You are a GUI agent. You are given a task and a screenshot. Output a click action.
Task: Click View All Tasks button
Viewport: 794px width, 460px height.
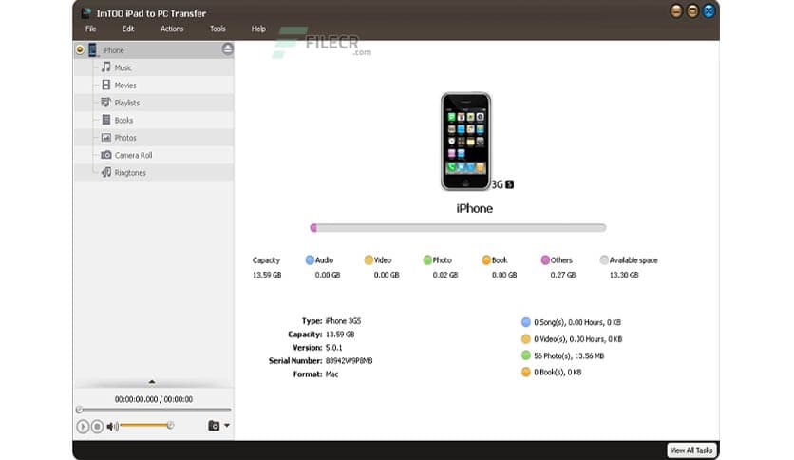point(691,450)
